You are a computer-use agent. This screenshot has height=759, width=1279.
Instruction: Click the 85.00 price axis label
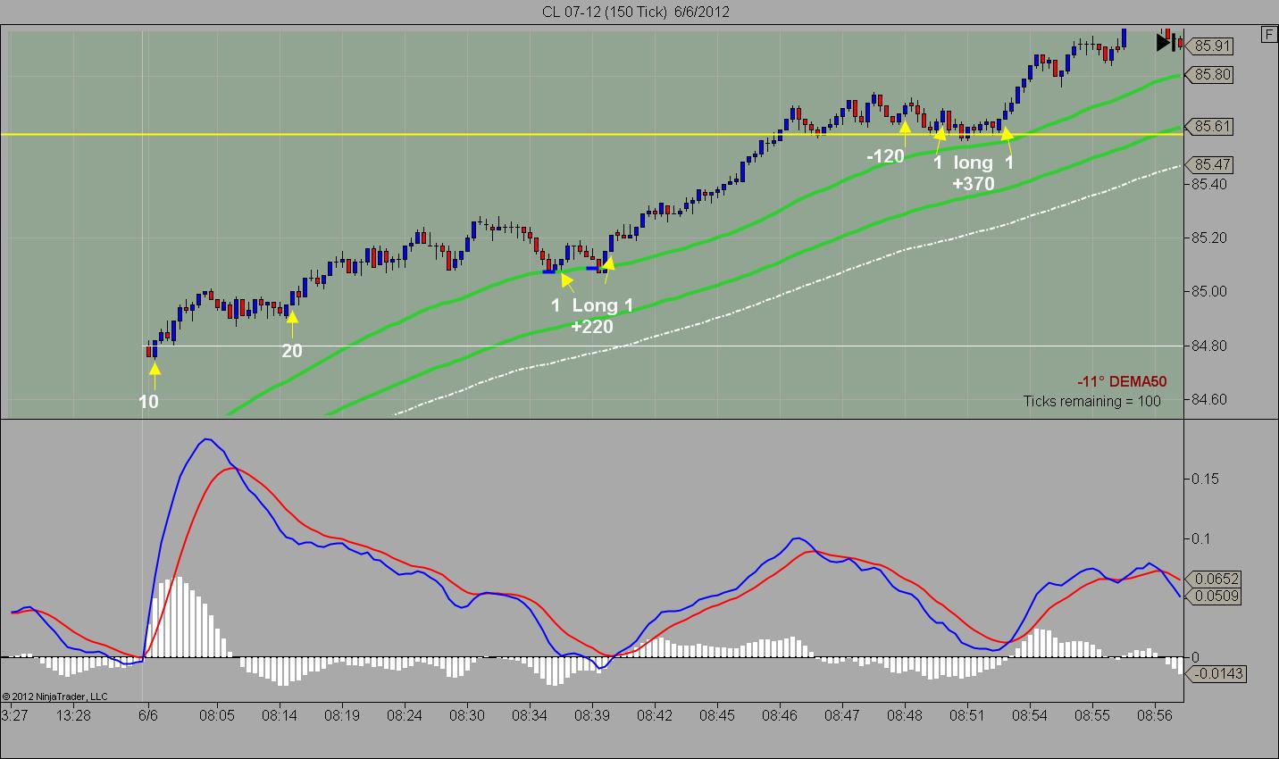(1208, 291)
